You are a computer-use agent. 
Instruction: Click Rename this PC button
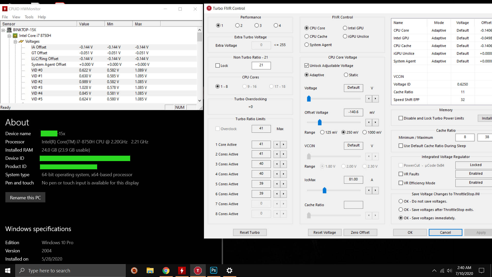pos(25,197)
